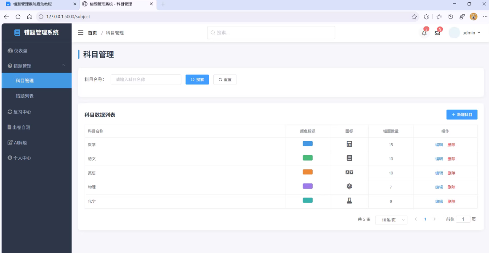489x253 pixels.
Task: Select 科目管理 in sidebar
Action: tap(37, 80)
